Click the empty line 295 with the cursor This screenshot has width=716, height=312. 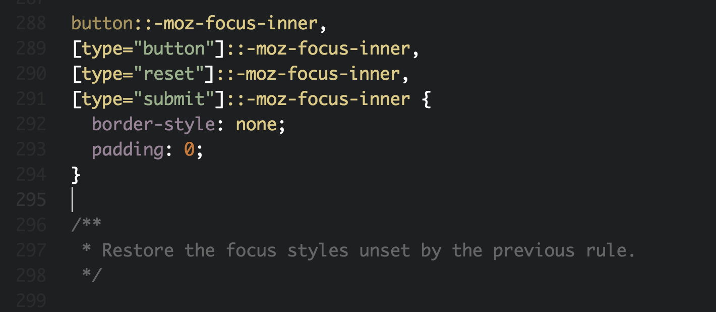(x=353, y=200)
